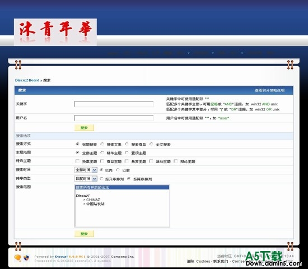The width and height of the screenshot is (308, 269).
Task: Click the 搜索 button below the forum list
Action: (84, 234)
